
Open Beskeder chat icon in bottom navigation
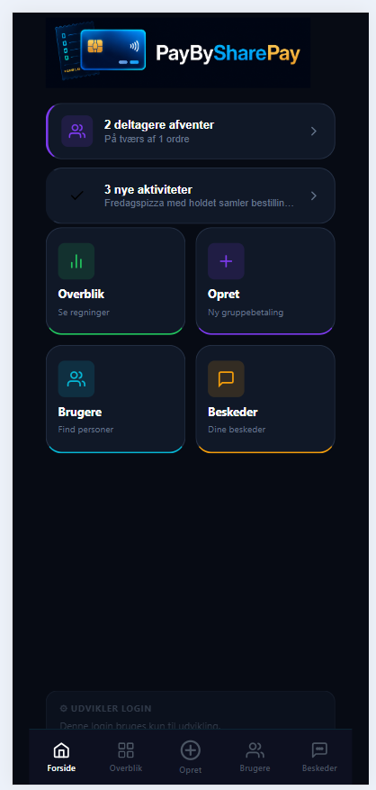point(319,749)
